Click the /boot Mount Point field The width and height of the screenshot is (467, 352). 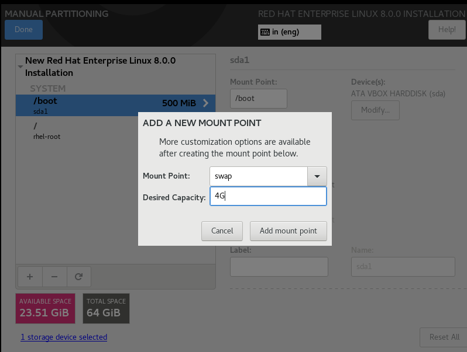[x=259, y=99]
